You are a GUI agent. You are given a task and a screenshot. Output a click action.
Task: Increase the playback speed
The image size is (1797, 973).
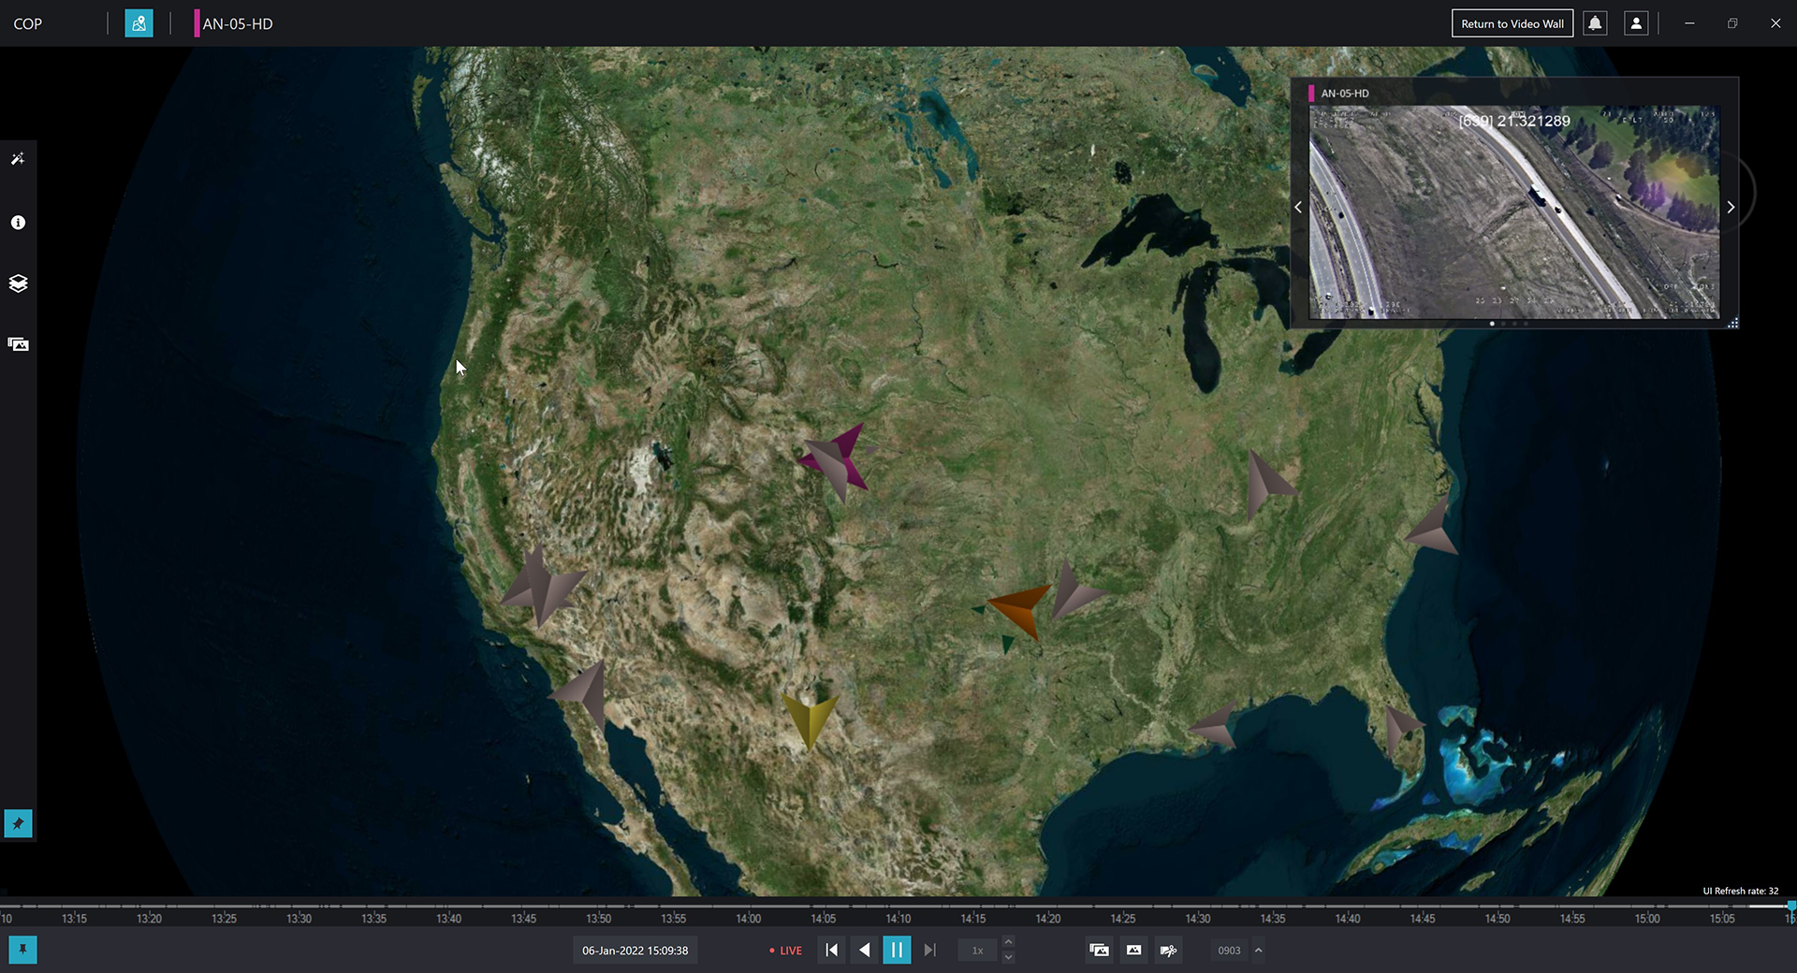point(1008,942)
